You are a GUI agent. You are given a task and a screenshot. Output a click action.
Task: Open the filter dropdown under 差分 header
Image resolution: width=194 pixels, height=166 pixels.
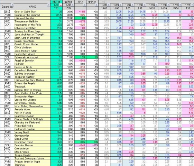84,5
